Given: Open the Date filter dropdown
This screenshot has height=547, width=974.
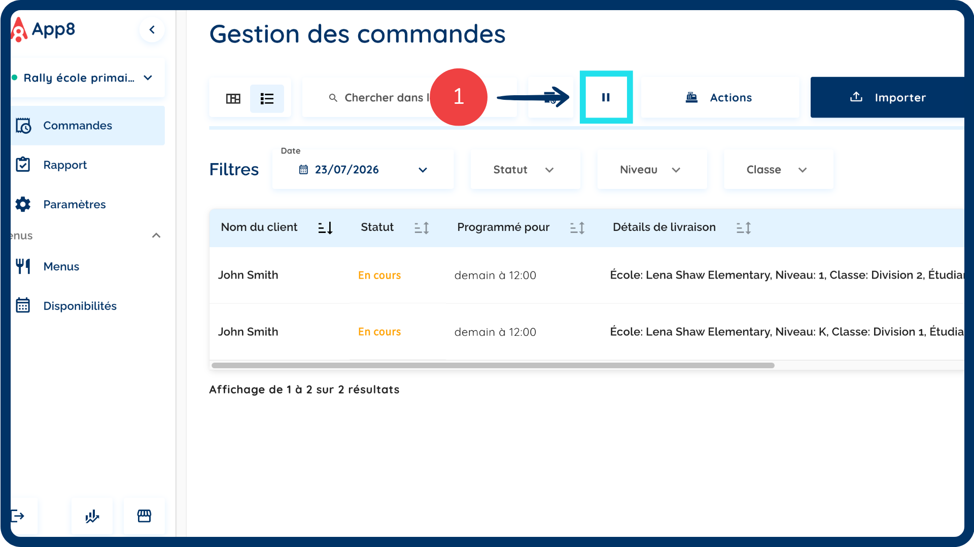Looking at the screenshot, I should [363, 170].
